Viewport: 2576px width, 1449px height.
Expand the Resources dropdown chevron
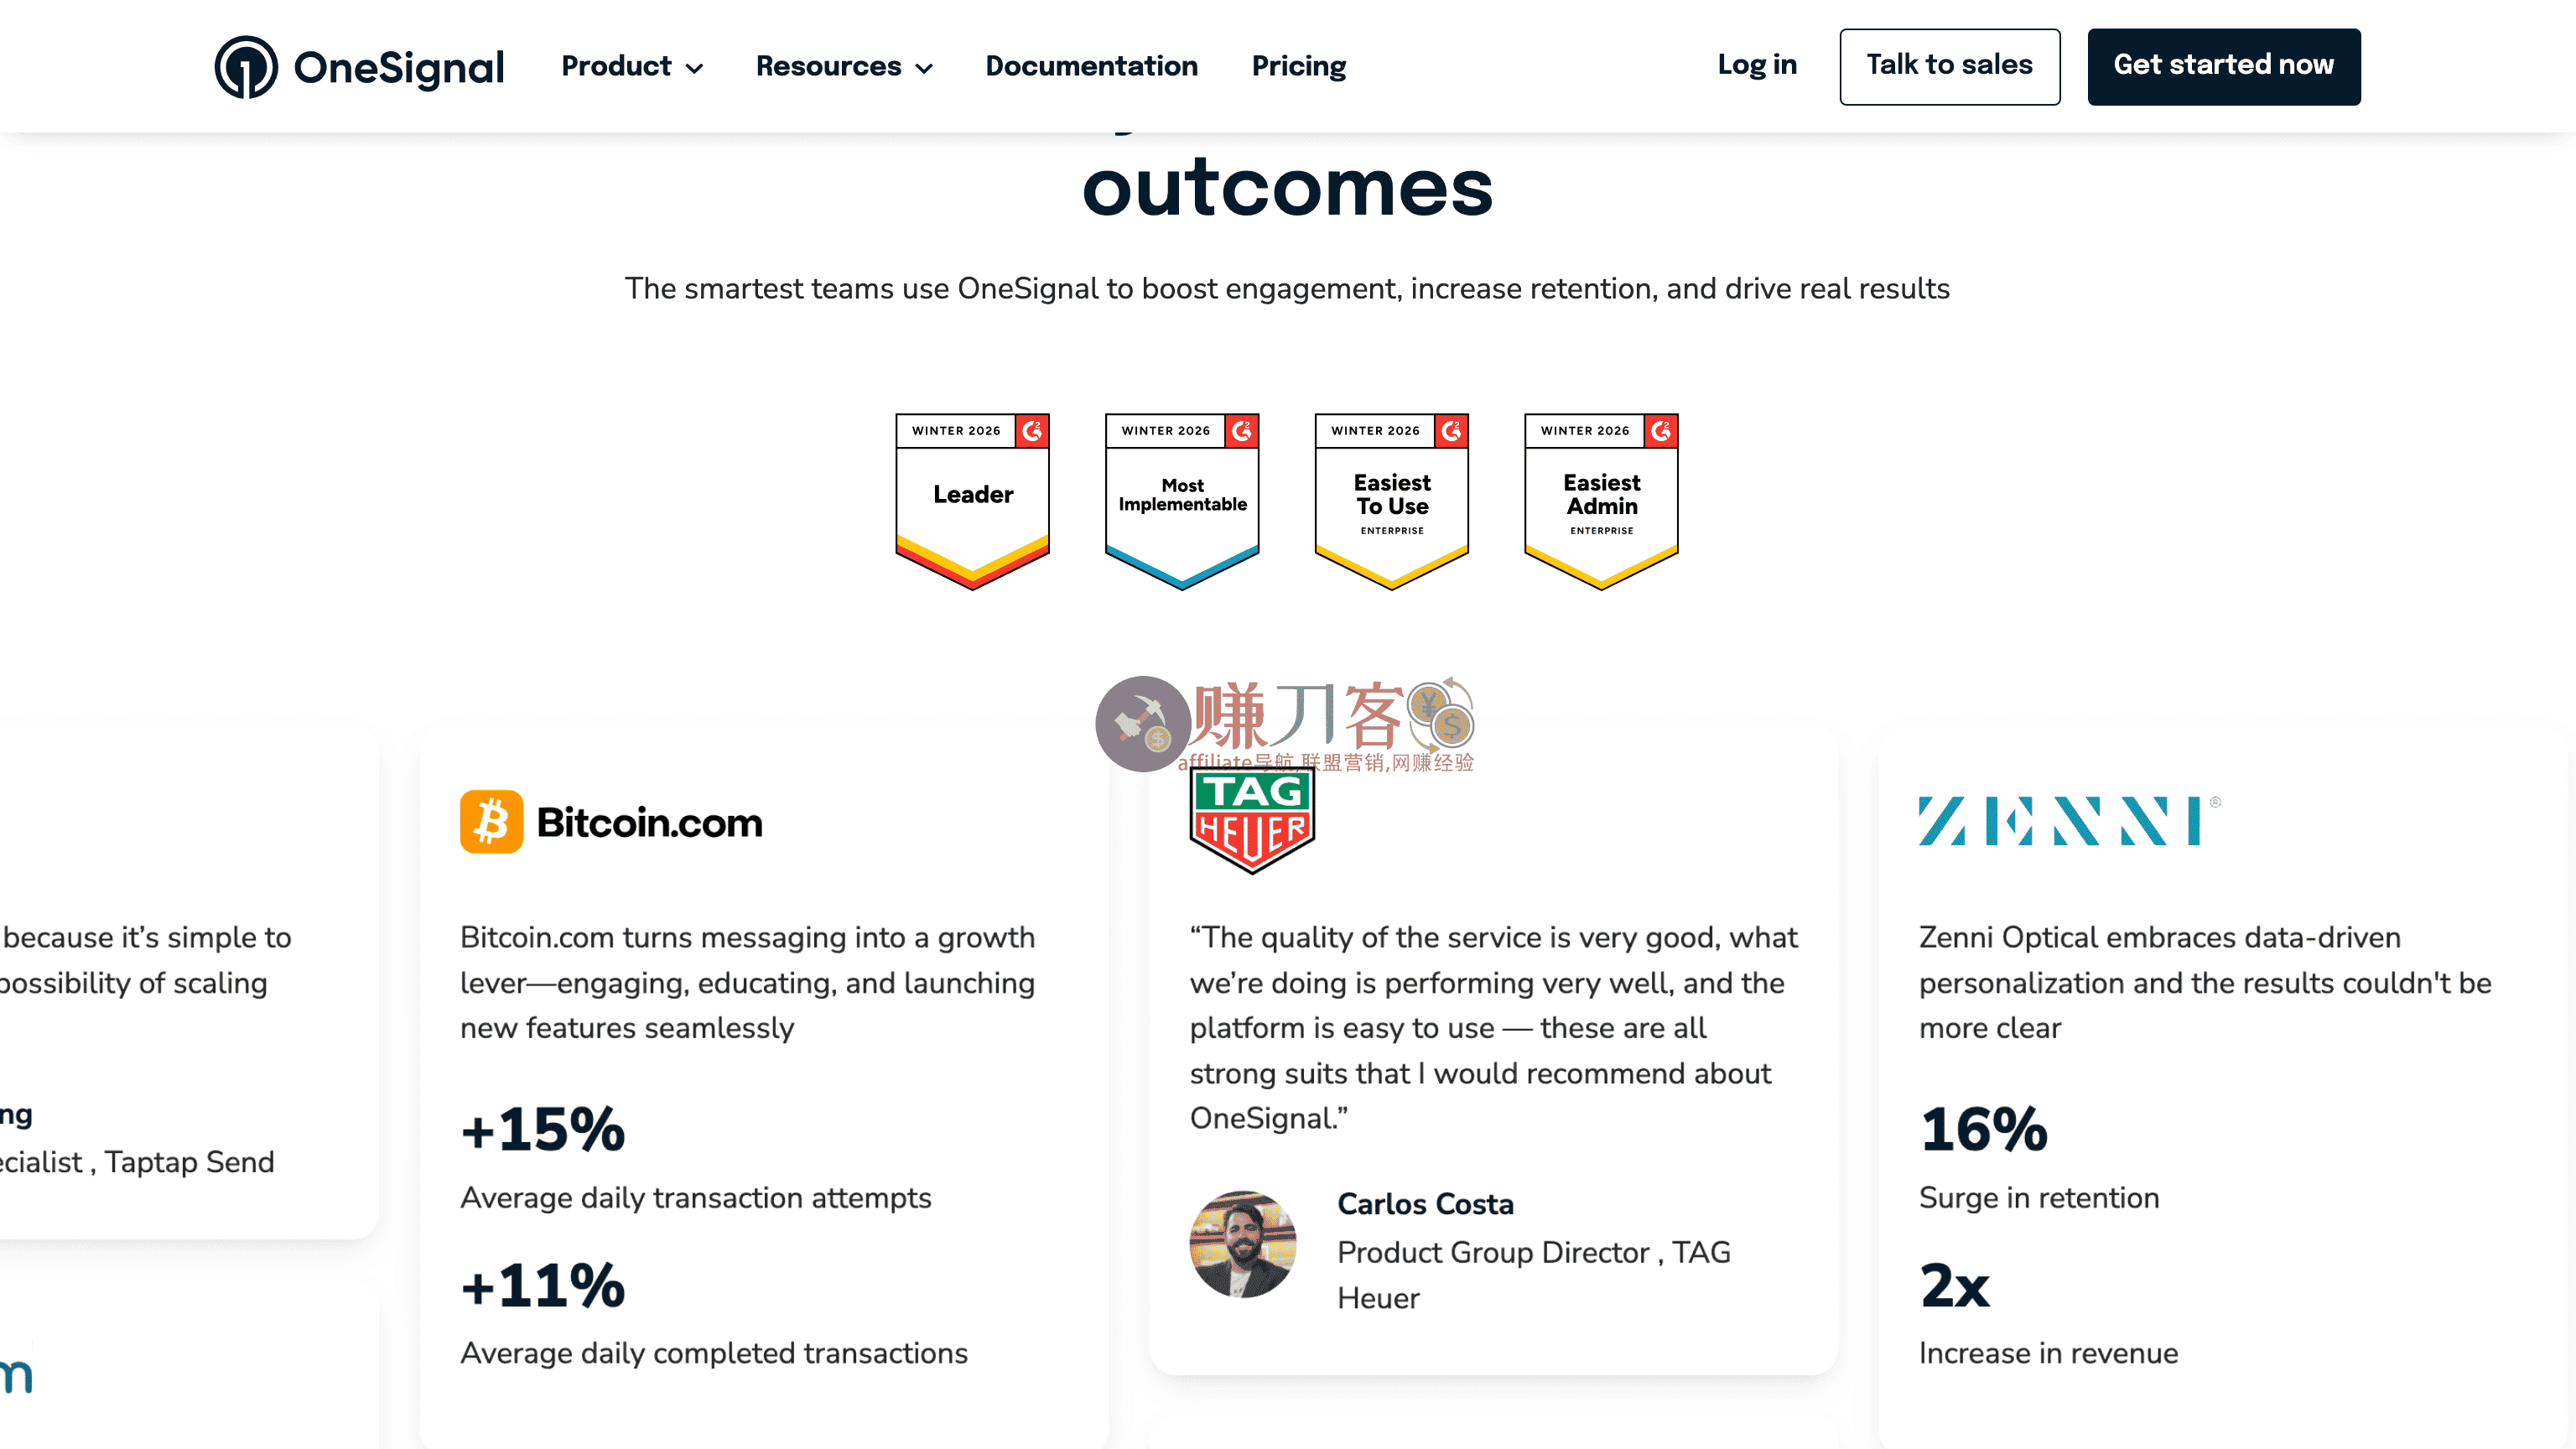(925, 68)
